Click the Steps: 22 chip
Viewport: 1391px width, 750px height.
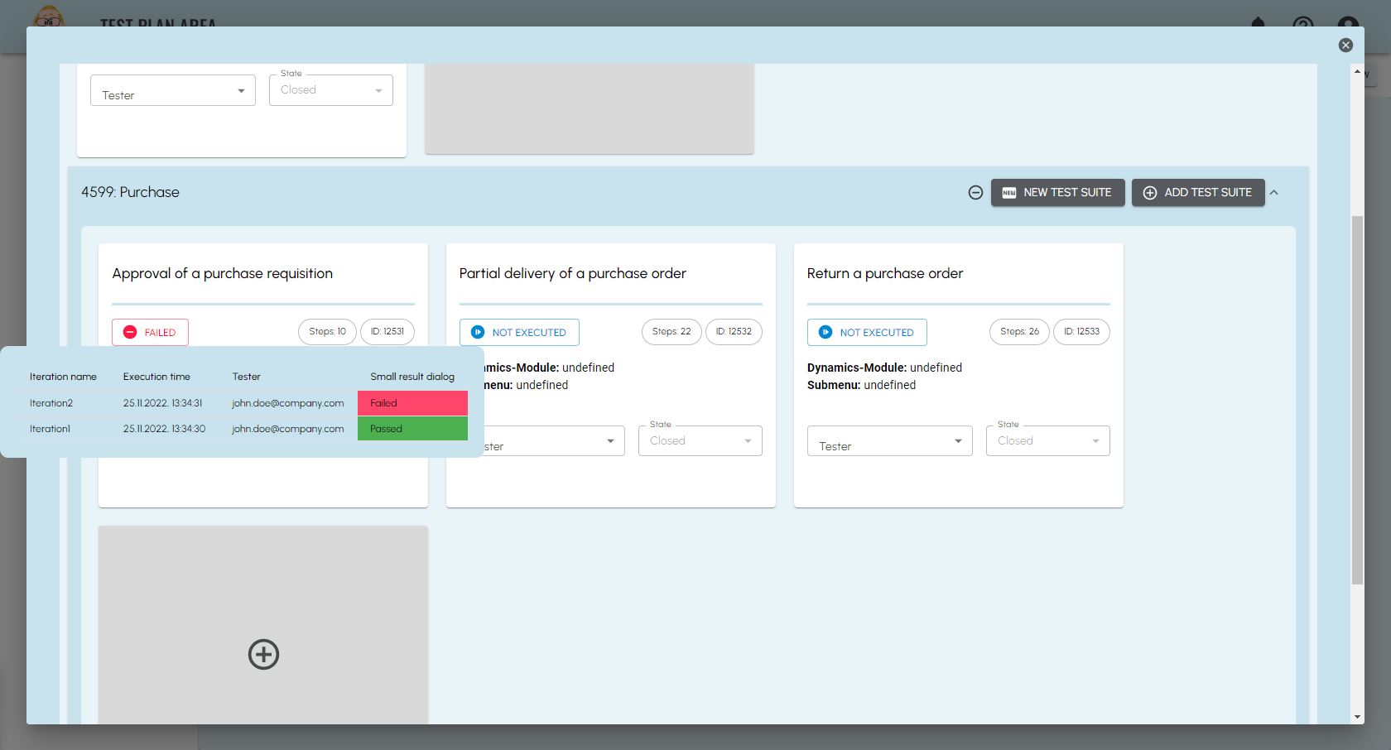click(671, 332)
